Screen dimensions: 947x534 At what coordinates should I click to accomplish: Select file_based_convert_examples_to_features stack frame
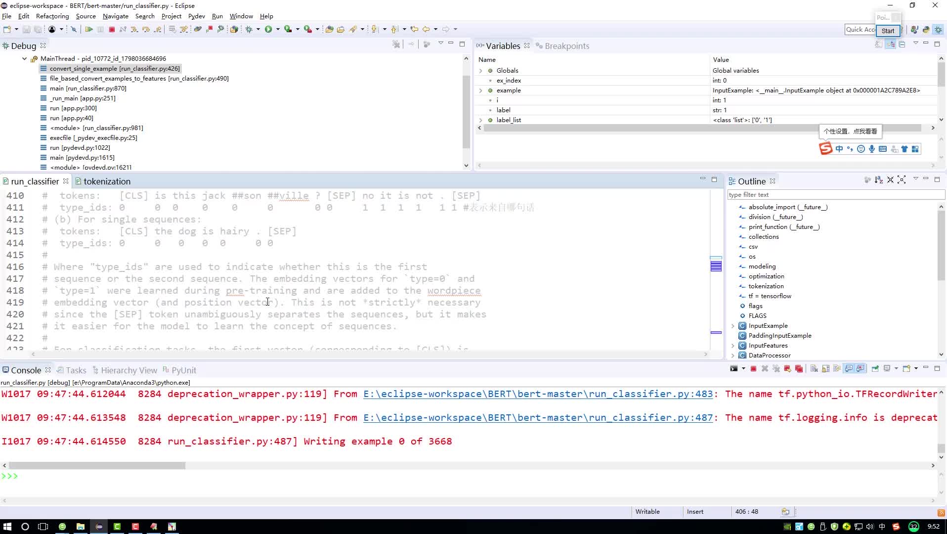[x=139, y=79]
